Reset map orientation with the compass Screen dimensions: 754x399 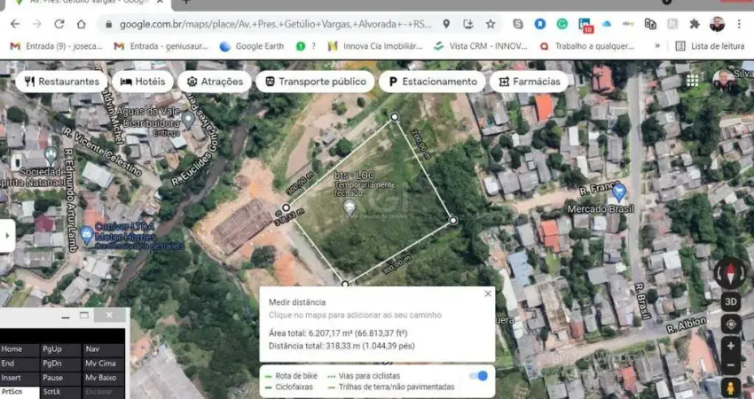730,274
